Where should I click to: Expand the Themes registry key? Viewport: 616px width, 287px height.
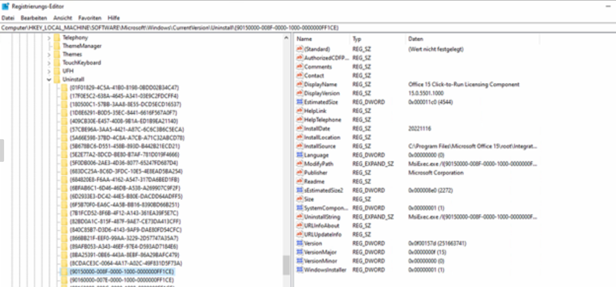[49, 55]
